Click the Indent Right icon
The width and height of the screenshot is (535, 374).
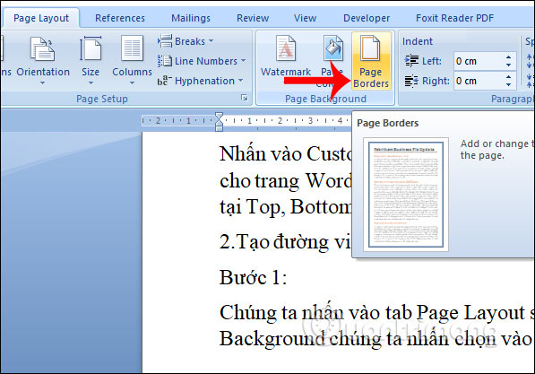pyautogui.click(x=411, y=81)
